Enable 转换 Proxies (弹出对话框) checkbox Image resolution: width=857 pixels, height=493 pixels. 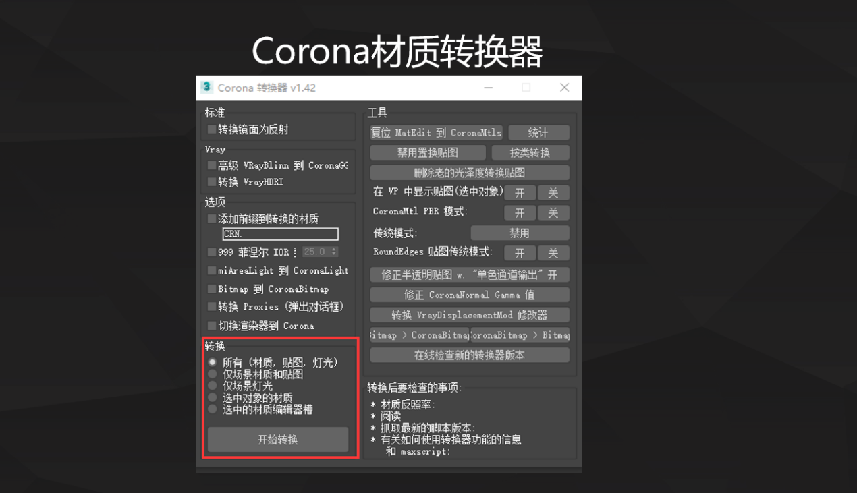212,307
